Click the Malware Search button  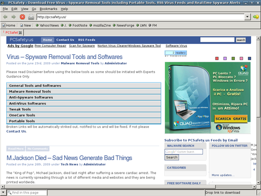coord(172,157)
